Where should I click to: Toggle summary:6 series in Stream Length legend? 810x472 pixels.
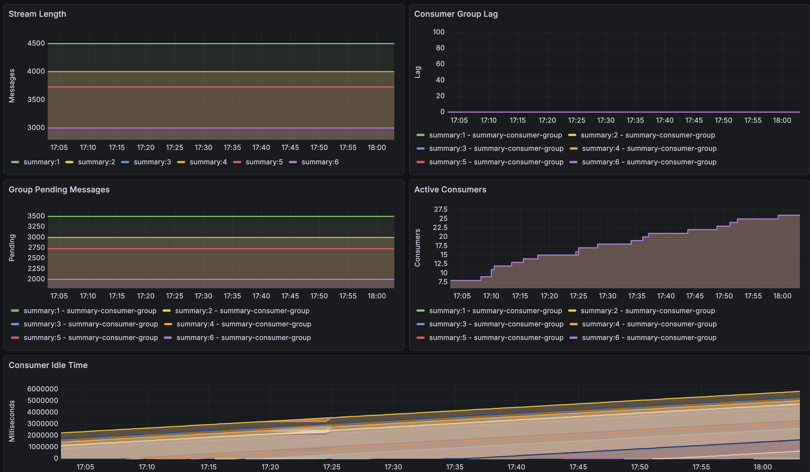319,162
